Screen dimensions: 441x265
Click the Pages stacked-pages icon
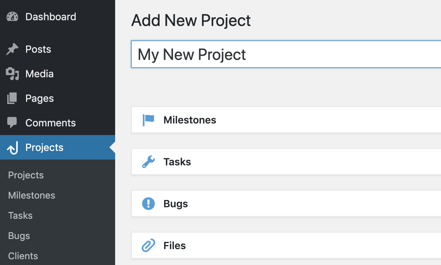pyautogui.click(x=12, y=98)
